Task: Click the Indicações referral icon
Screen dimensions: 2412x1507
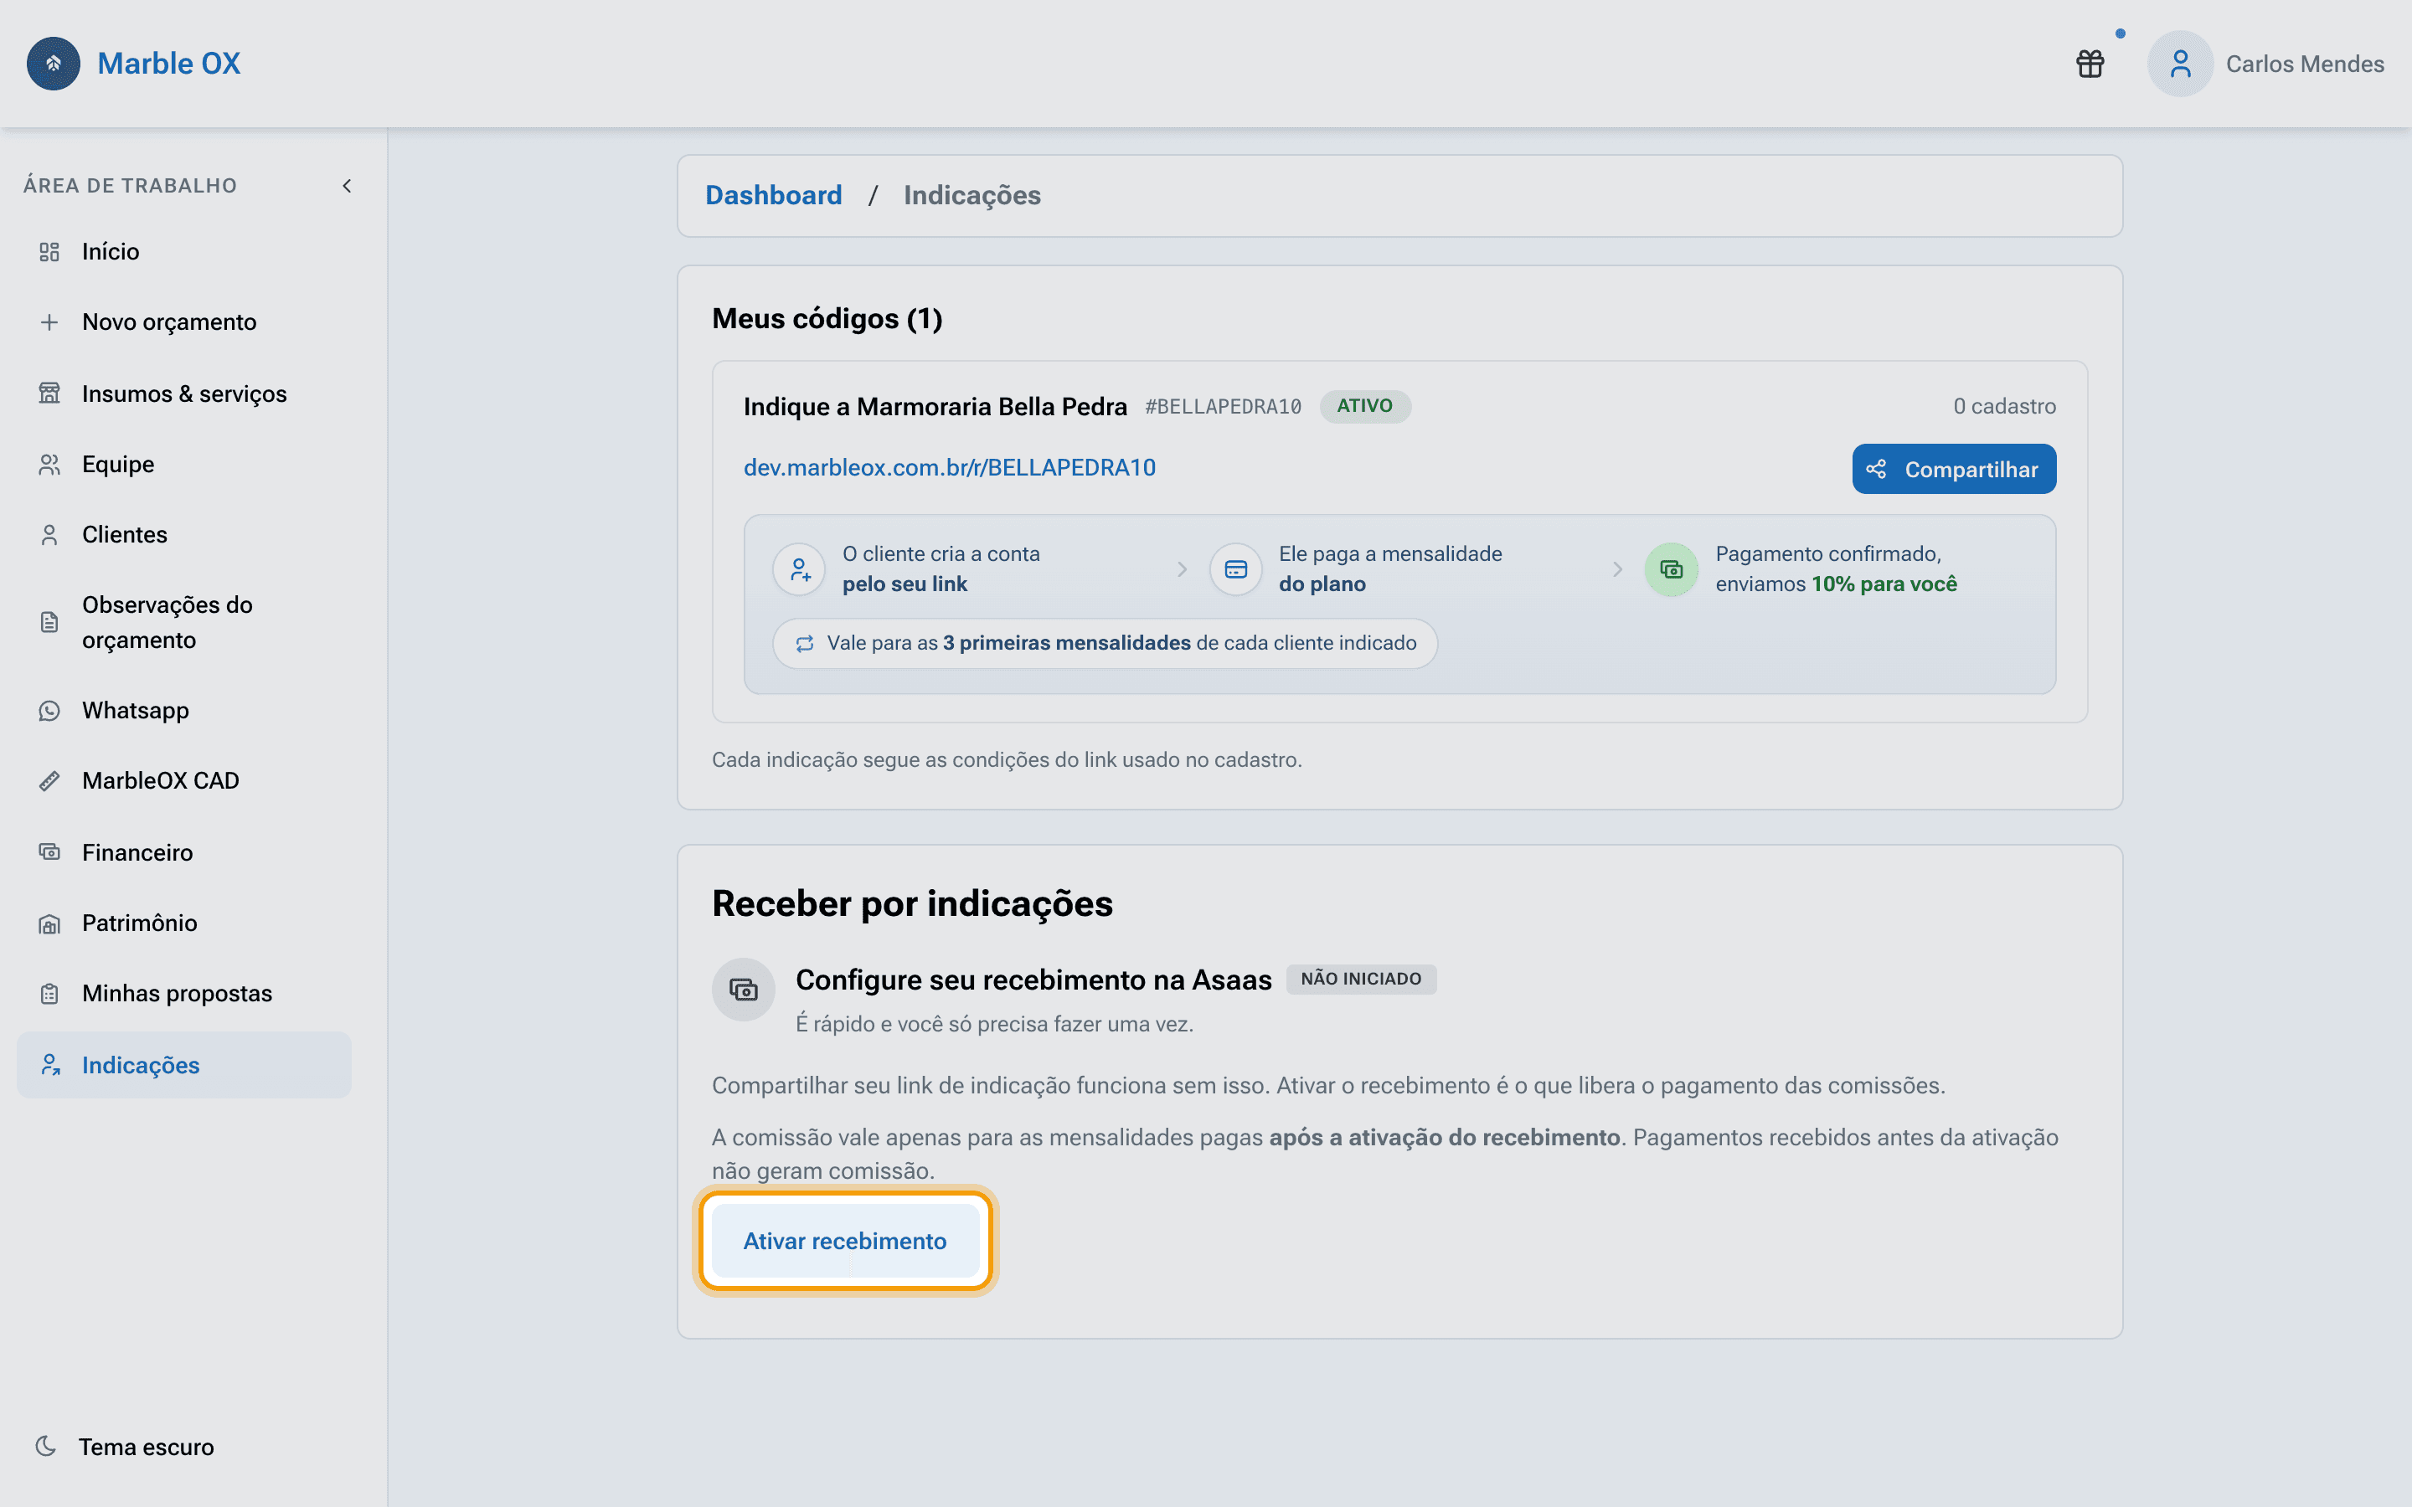Action: coord(49,1066)
